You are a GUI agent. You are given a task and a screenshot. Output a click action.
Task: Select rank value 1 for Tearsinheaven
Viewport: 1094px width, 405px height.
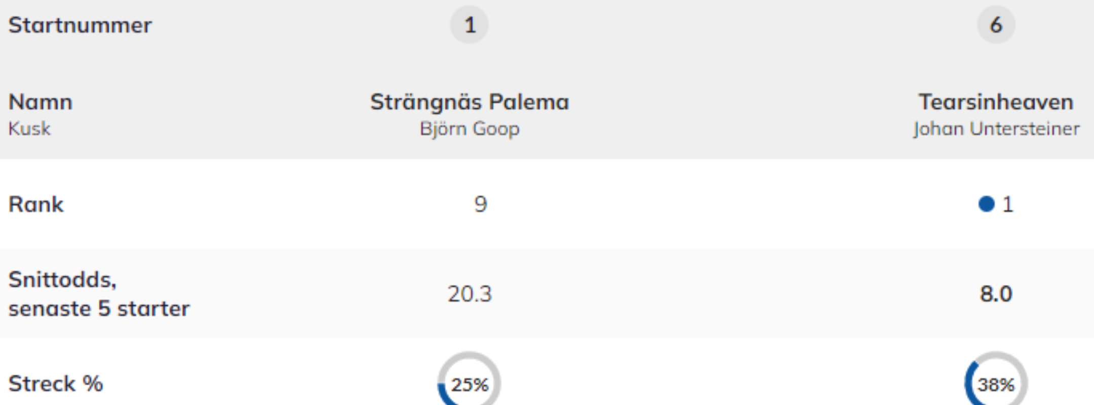click(1007, 205)
